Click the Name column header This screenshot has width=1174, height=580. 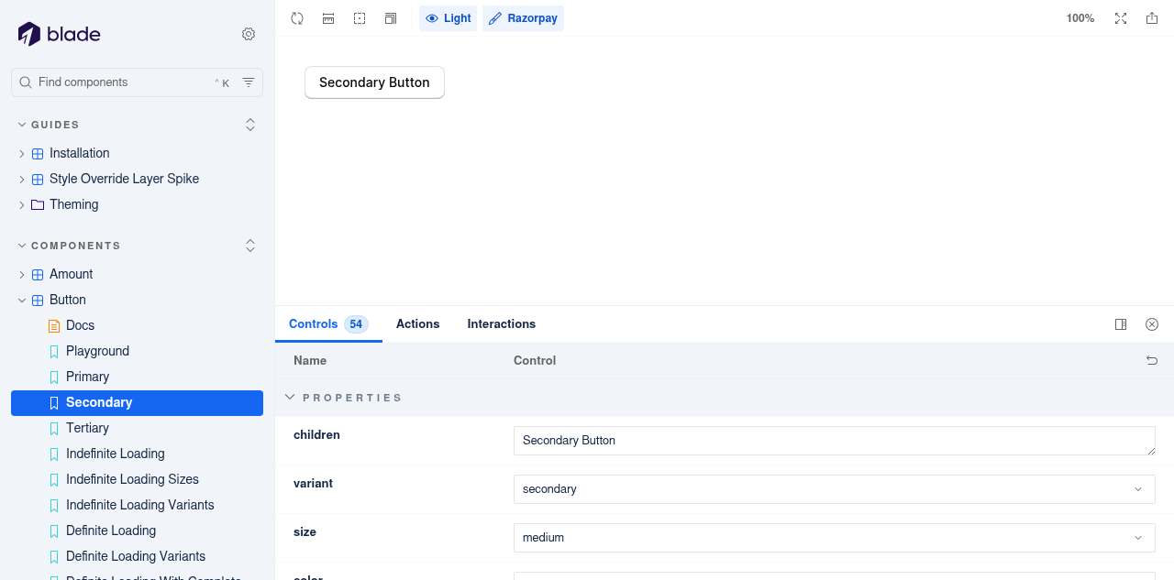310,361
